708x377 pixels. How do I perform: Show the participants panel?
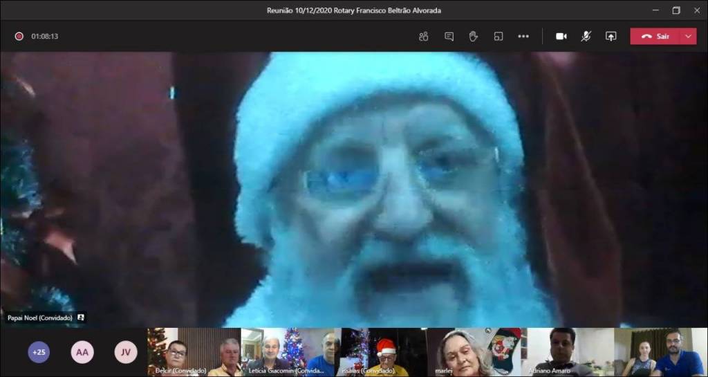pos(423,37)
